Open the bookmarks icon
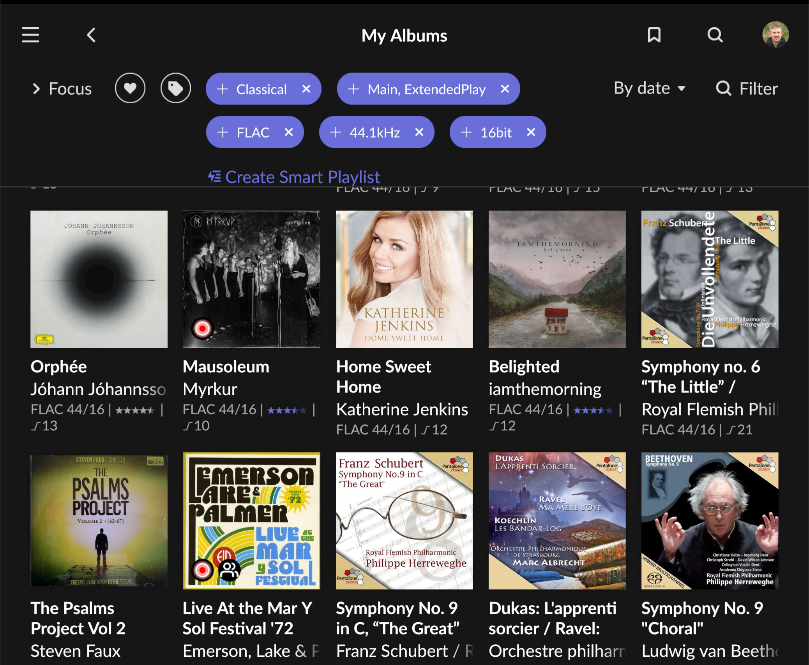Screen dimensions: 809x665 [654, 35]
